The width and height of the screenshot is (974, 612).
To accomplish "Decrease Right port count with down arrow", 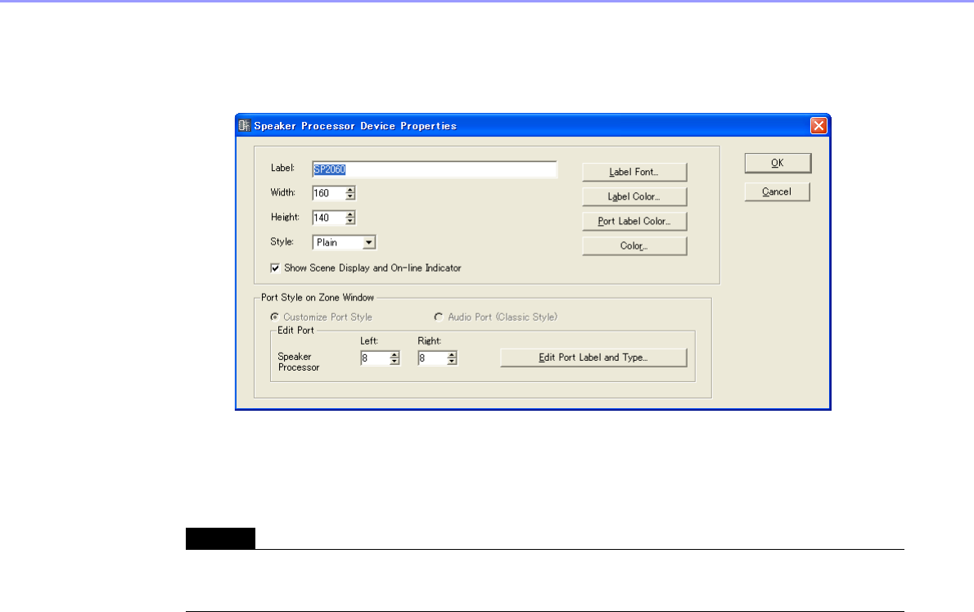I will tap(452, 362).
